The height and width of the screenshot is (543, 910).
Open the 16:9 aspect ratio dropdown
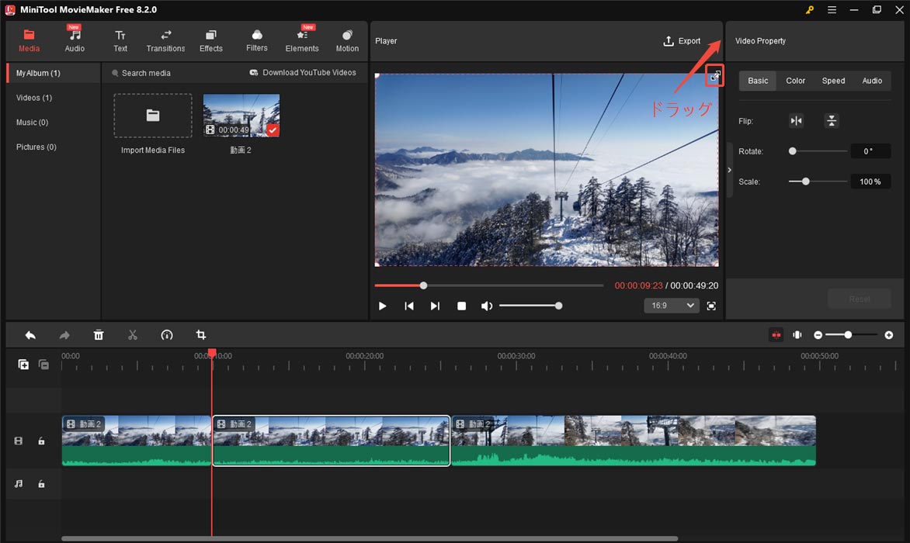[x=671, y=306]
